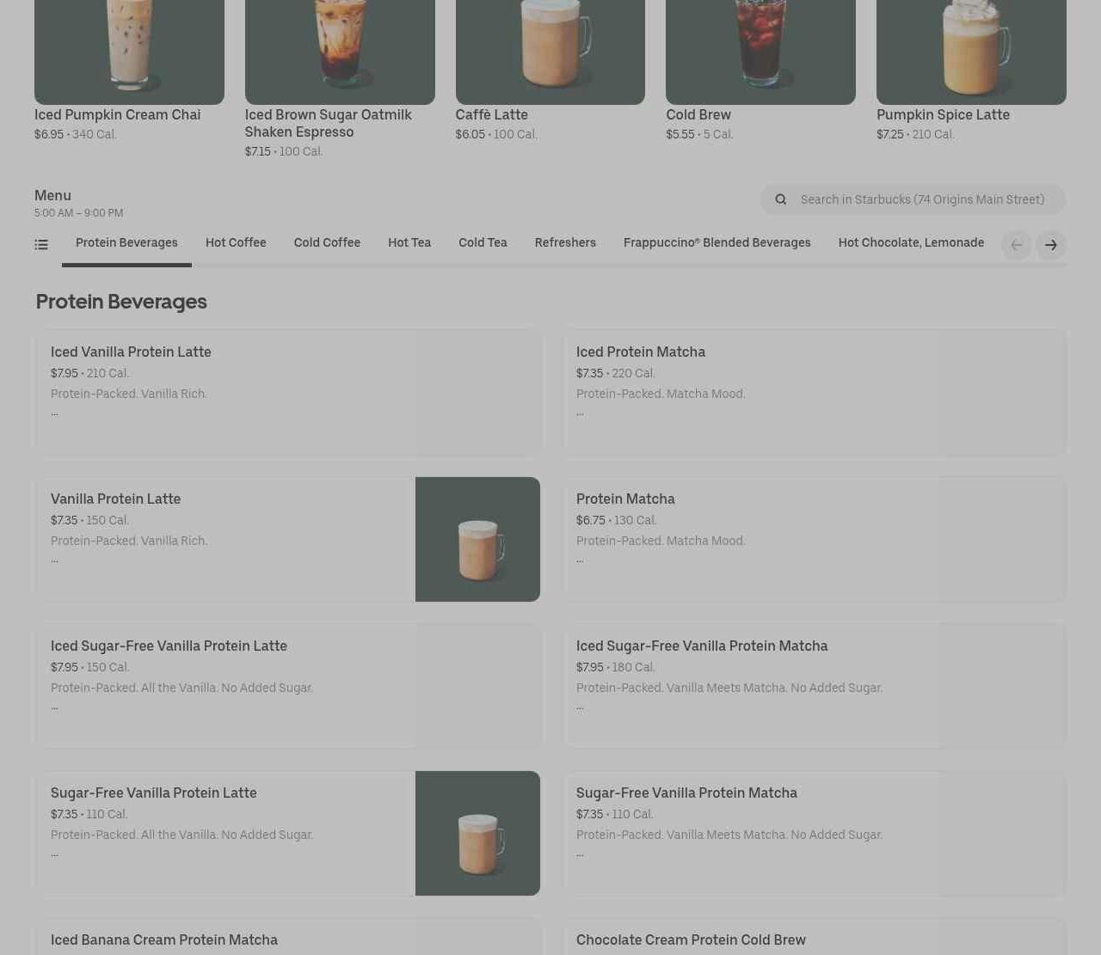1101x955 pixels.
Task: Choose the Cold Brew title
Action: click(x=698, y=115)
